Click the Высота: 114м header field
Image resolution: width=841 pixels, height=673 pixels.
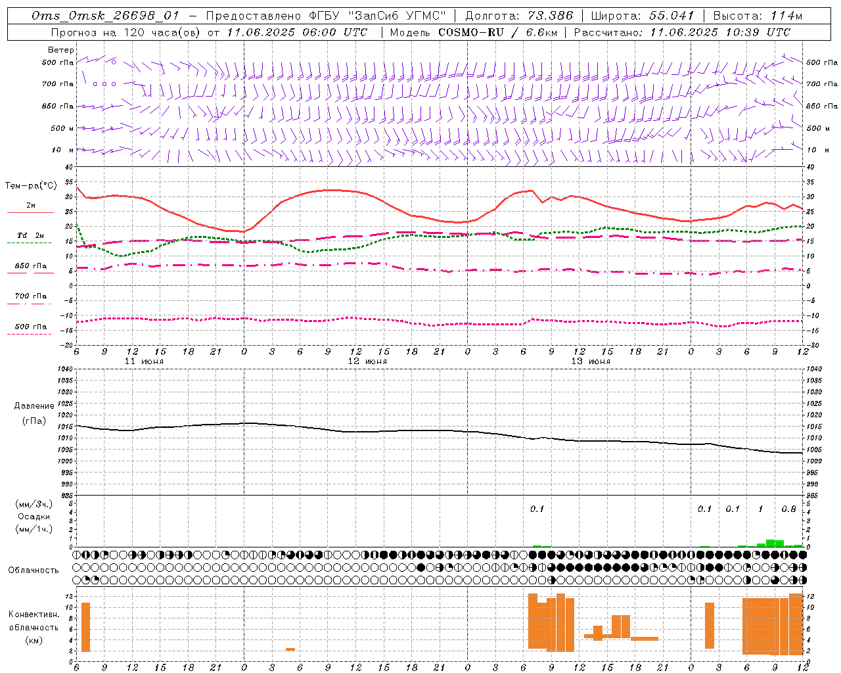pos(758,16)
